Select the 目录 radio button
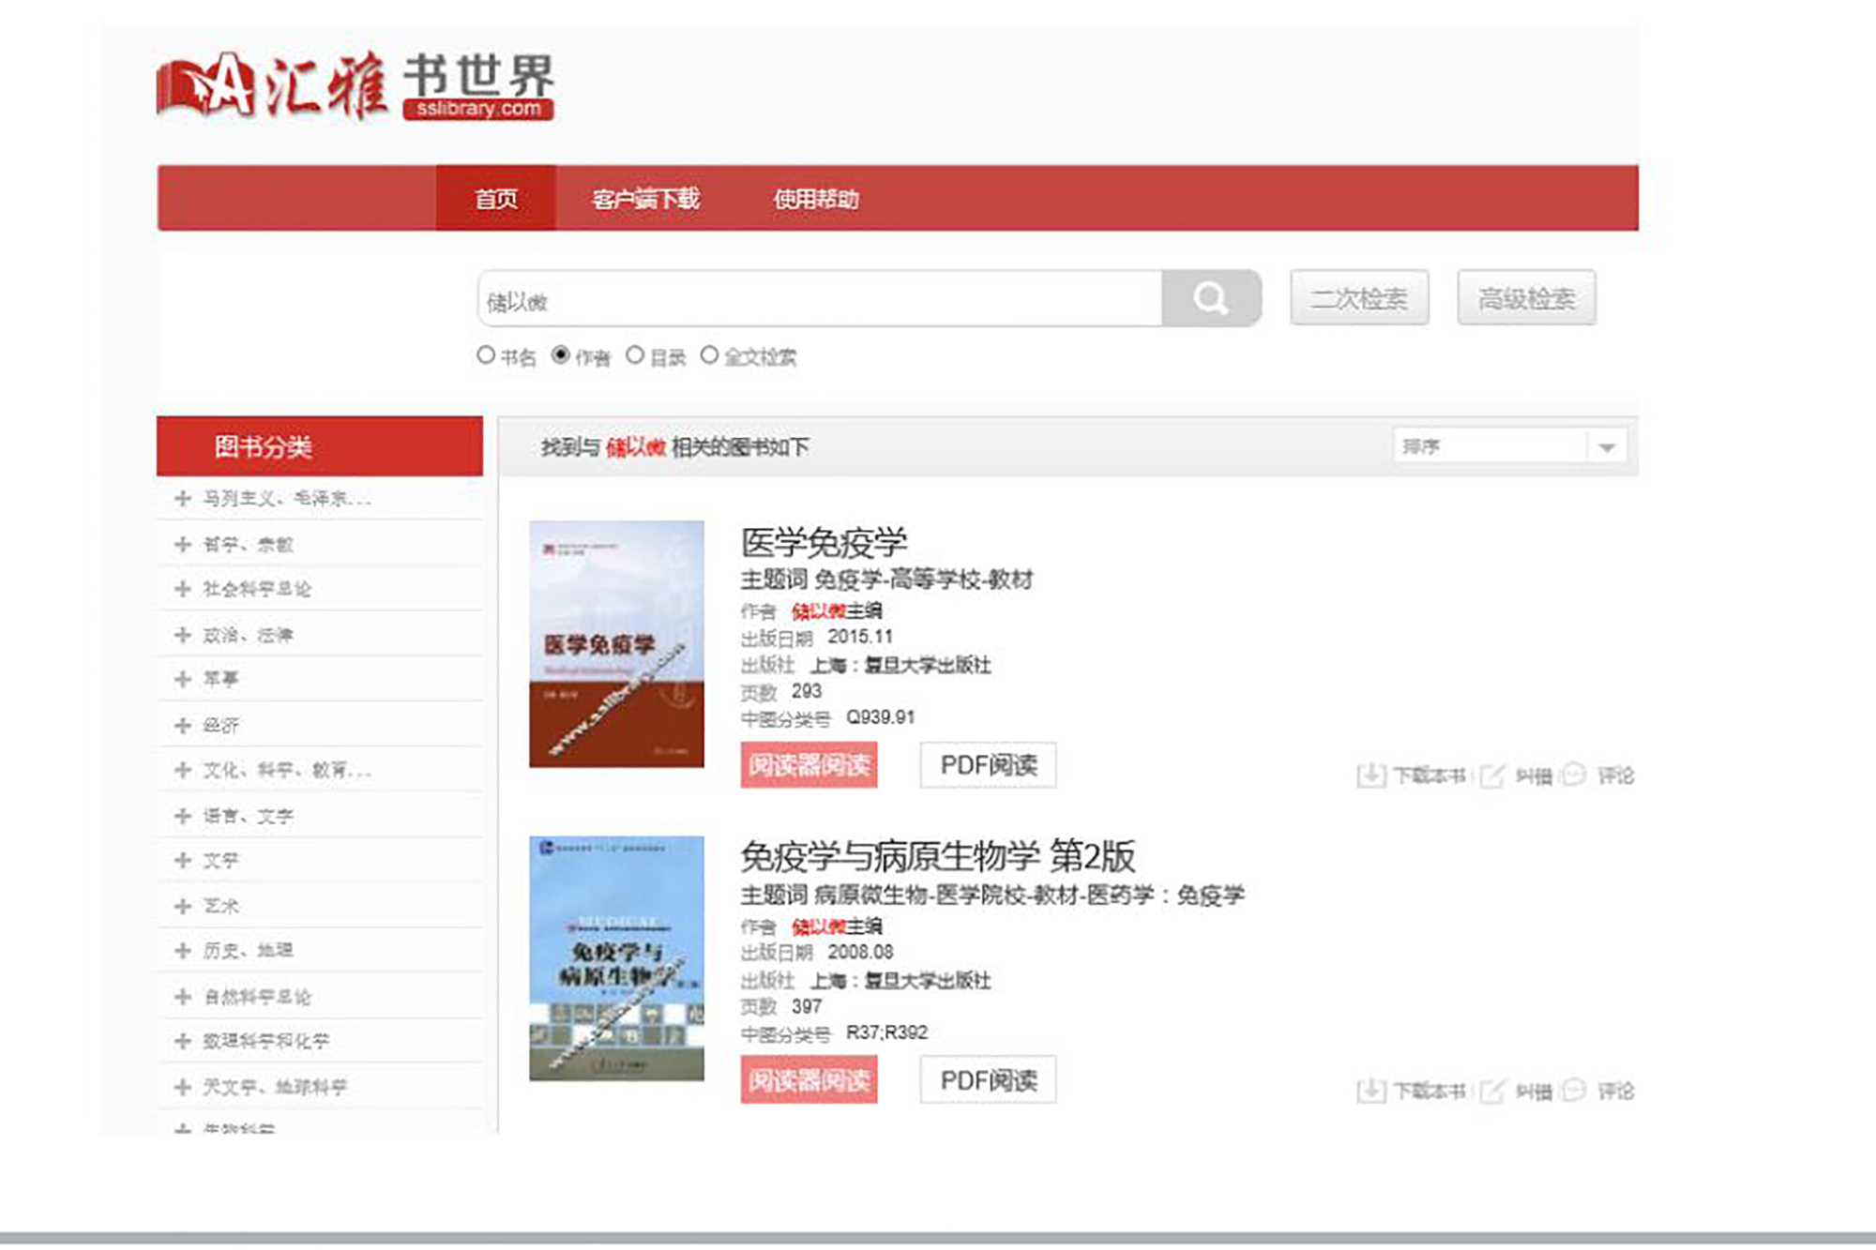 [x=635, y=355]
